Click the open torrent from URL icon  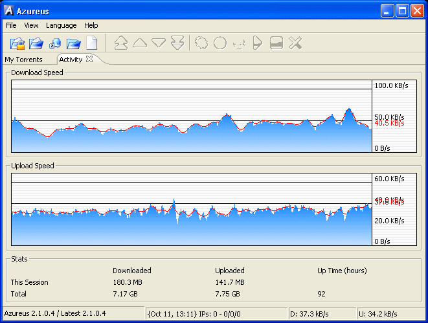[x=55, y=43]
